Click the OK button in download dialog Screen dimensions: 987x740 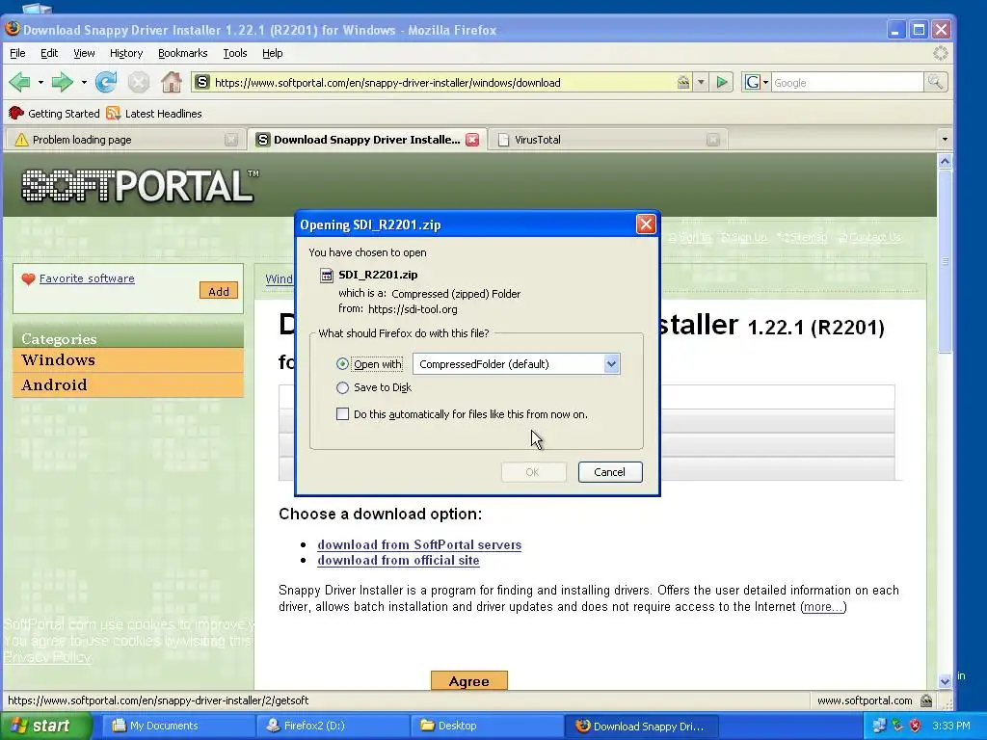pyautogui.click(x=532, y=472)
